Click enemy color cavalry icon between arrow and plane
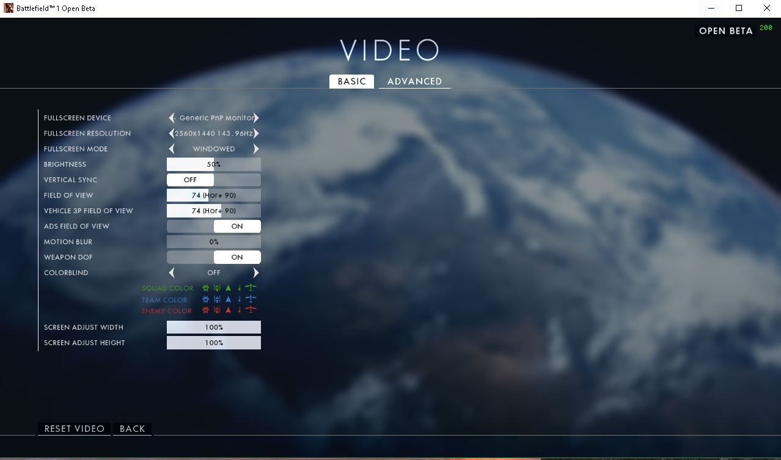 click(x=239, y=311)
